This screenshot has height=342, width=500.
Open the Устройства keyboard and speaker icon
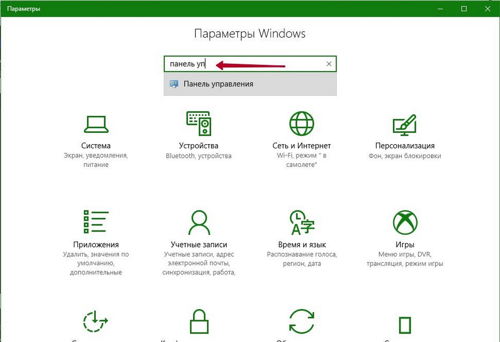198,124
